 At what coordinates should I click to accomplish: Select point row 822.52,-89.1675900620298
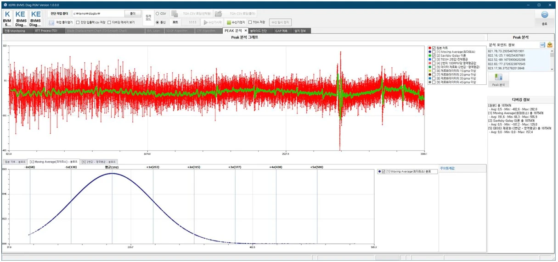tap(519, 60)
